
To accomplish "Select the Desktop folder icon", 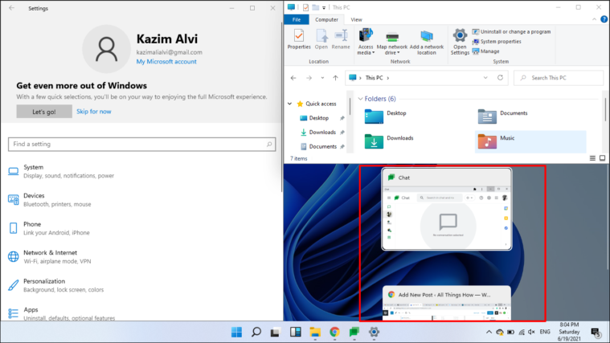I will 374,116.
